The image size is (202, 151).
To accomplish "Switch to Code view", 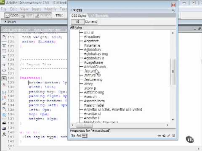I will coord(12,16).
